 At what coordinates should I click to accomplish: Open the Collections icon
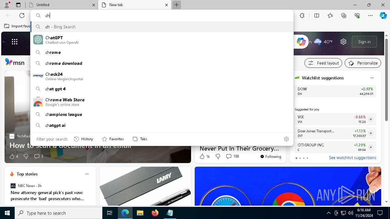344,16
